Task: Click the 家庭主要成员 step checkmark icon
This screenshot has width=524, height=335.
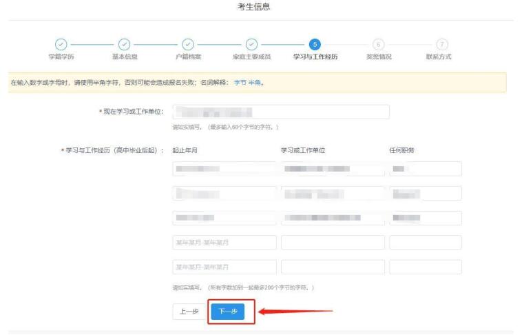Action: tap(252, 45)
